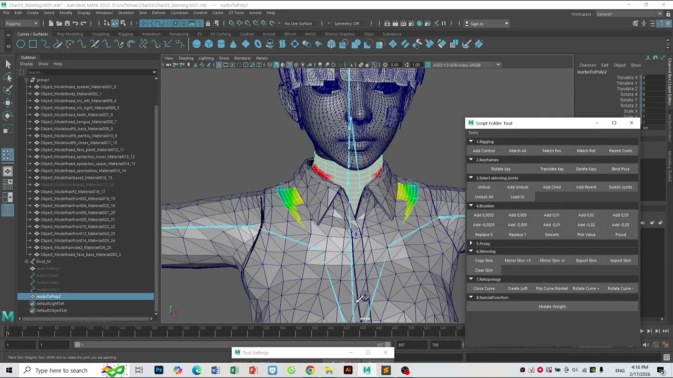Click the Add 0.01 brush button

click(552, 215)
